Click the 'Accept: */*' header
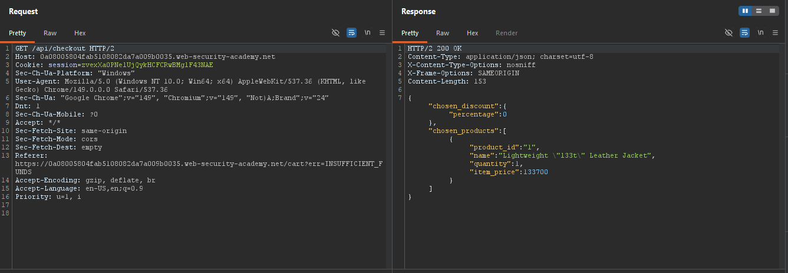Image resolution: width=788 pixels, height=273 pixels. 38,122
